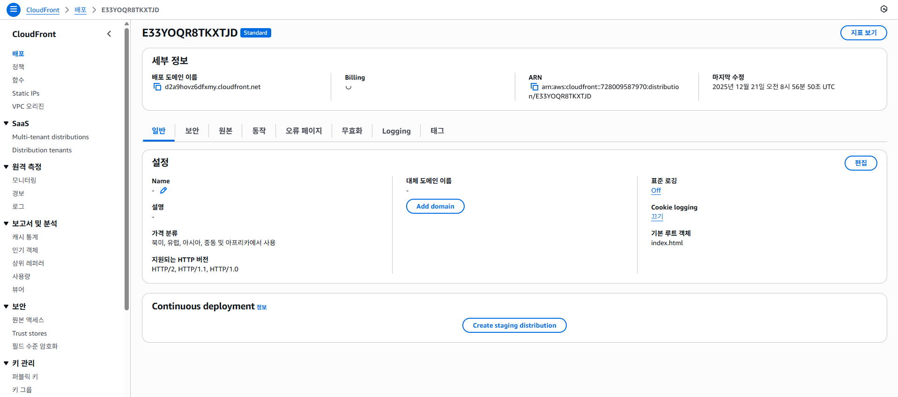The image size is (898, 397).
Task: Click the sidebar vertical scrollbar
Action: tap(126, 169)
